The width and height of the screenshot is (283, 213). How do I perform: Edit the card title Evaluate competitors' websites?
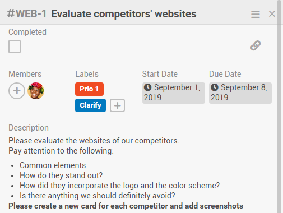tap(124, 14)
